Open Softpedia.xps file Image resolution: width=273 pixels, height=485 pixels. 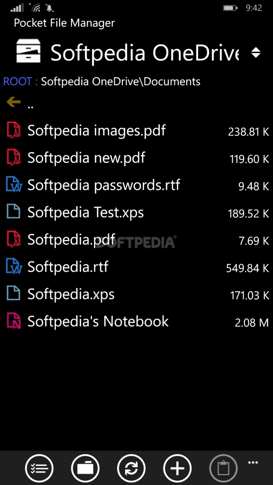(136, 294)
